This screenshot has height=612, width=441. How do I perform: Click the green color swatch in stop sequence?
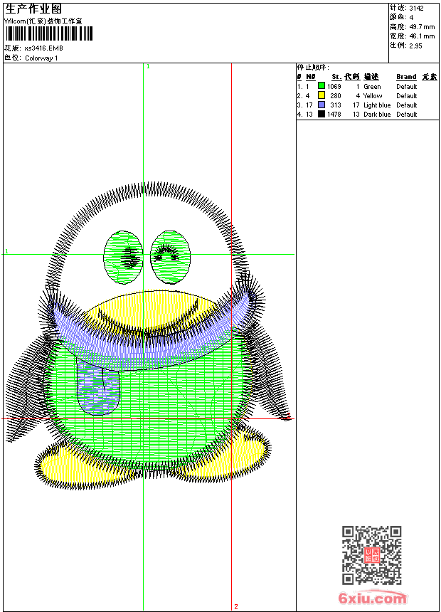point(322,87)
